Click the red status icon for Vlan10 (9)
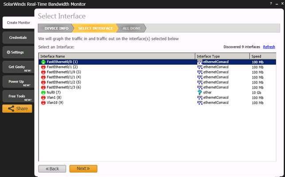This screenshot has width=285, height=177. (43, 103)
